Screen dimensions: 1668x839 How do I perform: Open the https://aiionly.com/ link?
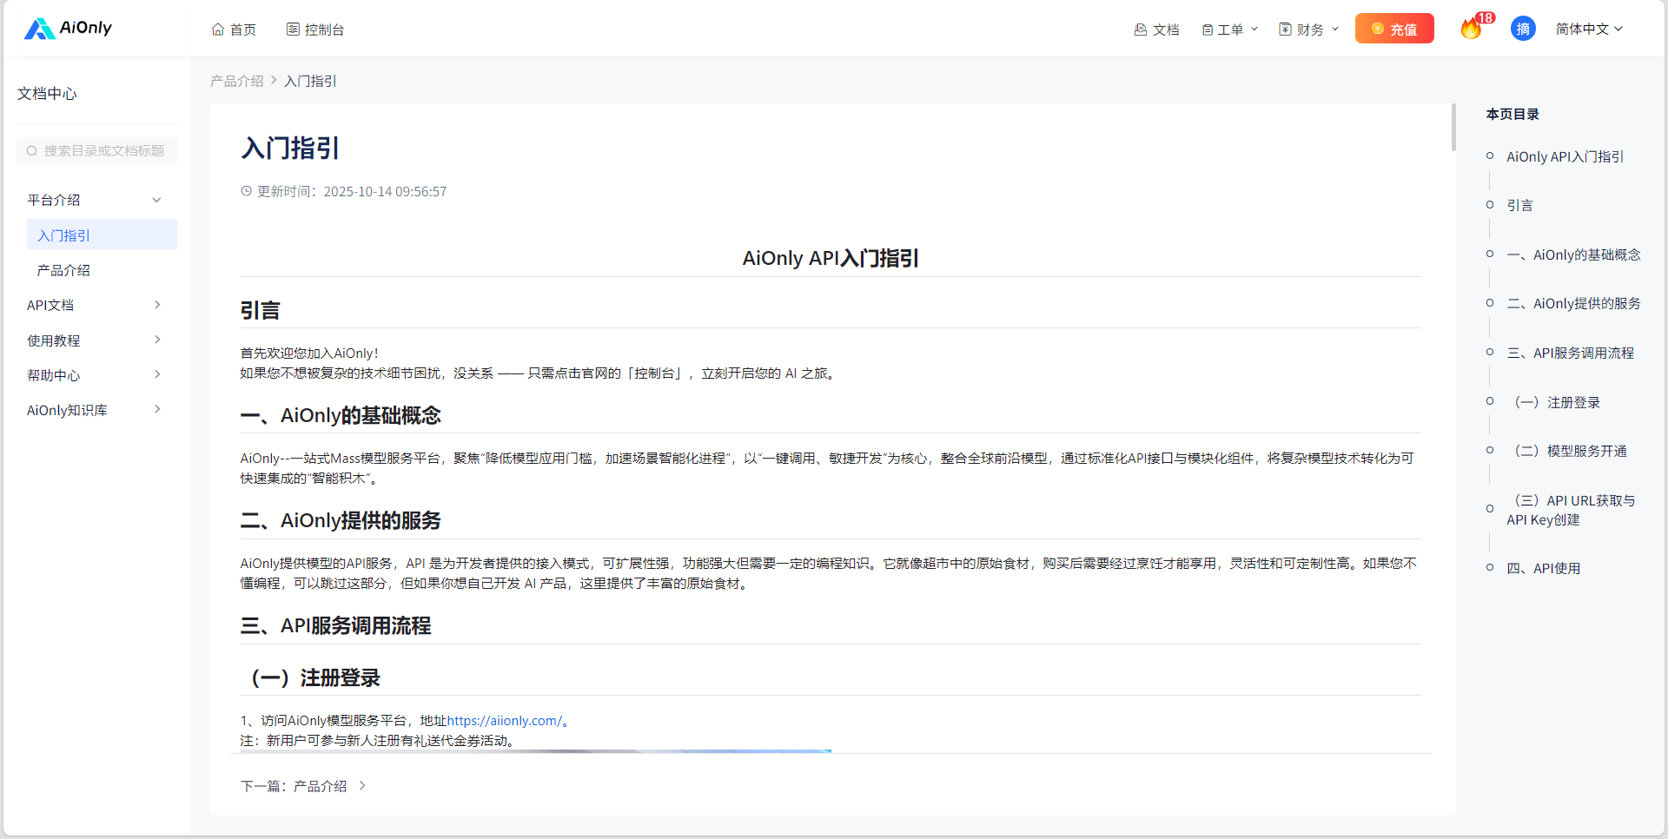(x=504, y=721)
